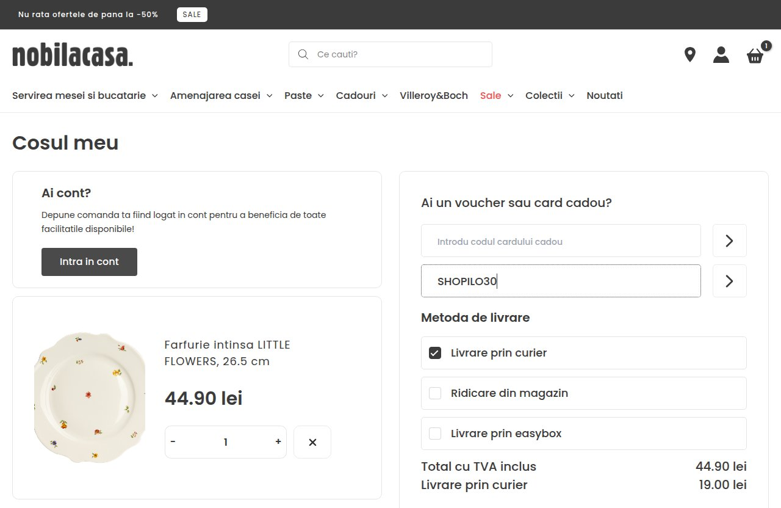Open the Villeroy&Boch menu item
This screenshot has height=508, width=781.
tap(434, 95)
